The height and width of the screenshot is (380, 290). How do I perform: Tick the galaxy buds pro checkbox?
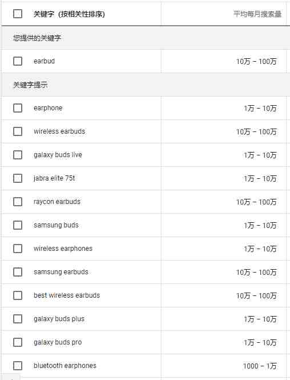(x=18, y=342)
